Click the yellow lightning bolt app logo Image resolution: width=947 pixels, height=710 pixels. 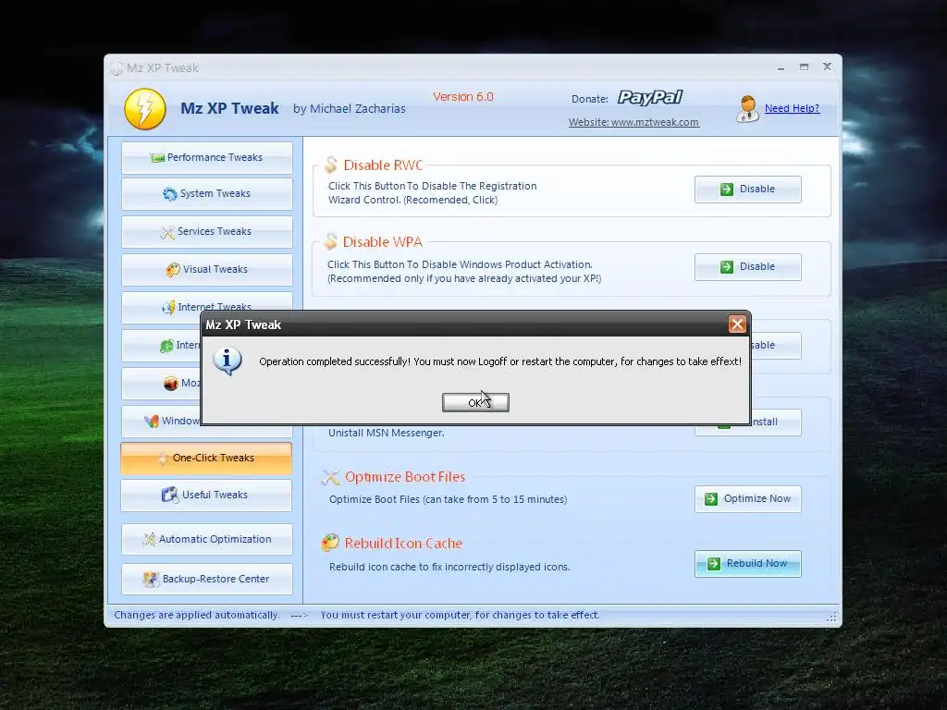[145, 109]
